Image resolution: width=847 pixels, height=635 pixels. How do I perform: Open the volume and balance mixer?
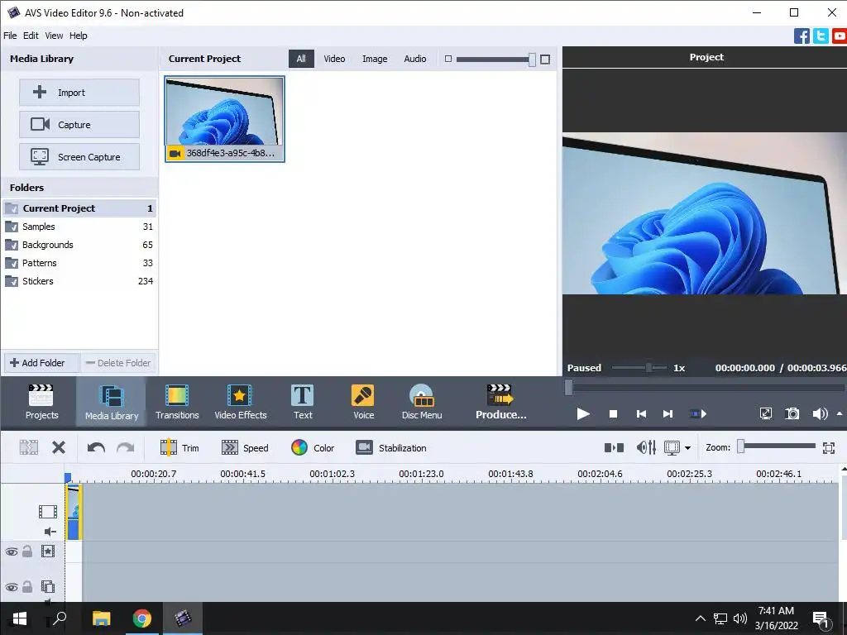point(646,447)
